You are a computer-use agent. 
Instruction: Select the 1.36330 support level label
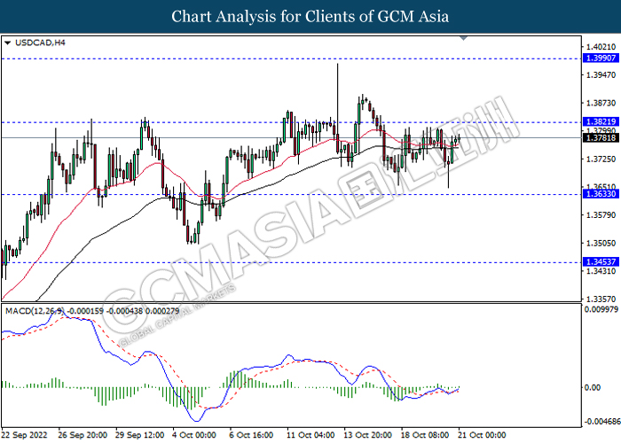pos(601,194)
